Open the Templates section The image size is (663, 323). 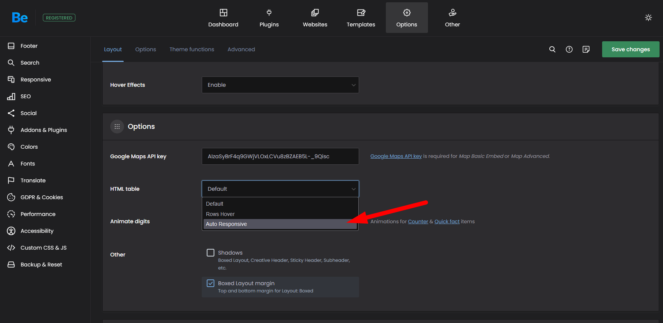tap(361, 18)
